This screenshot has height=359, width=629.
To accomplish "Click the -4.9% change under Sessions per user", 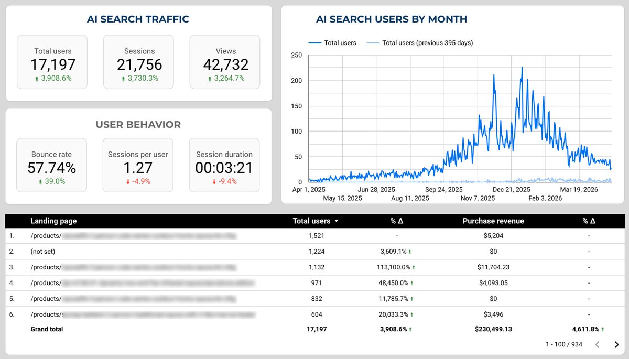I will coord(138,181).
